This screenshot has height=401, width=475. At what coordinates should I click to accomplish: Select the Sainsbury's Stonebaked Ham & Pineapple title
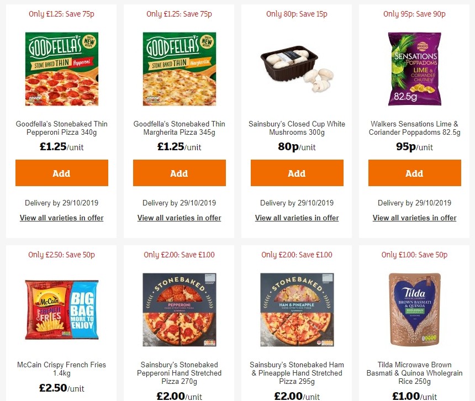coord(297,369)
